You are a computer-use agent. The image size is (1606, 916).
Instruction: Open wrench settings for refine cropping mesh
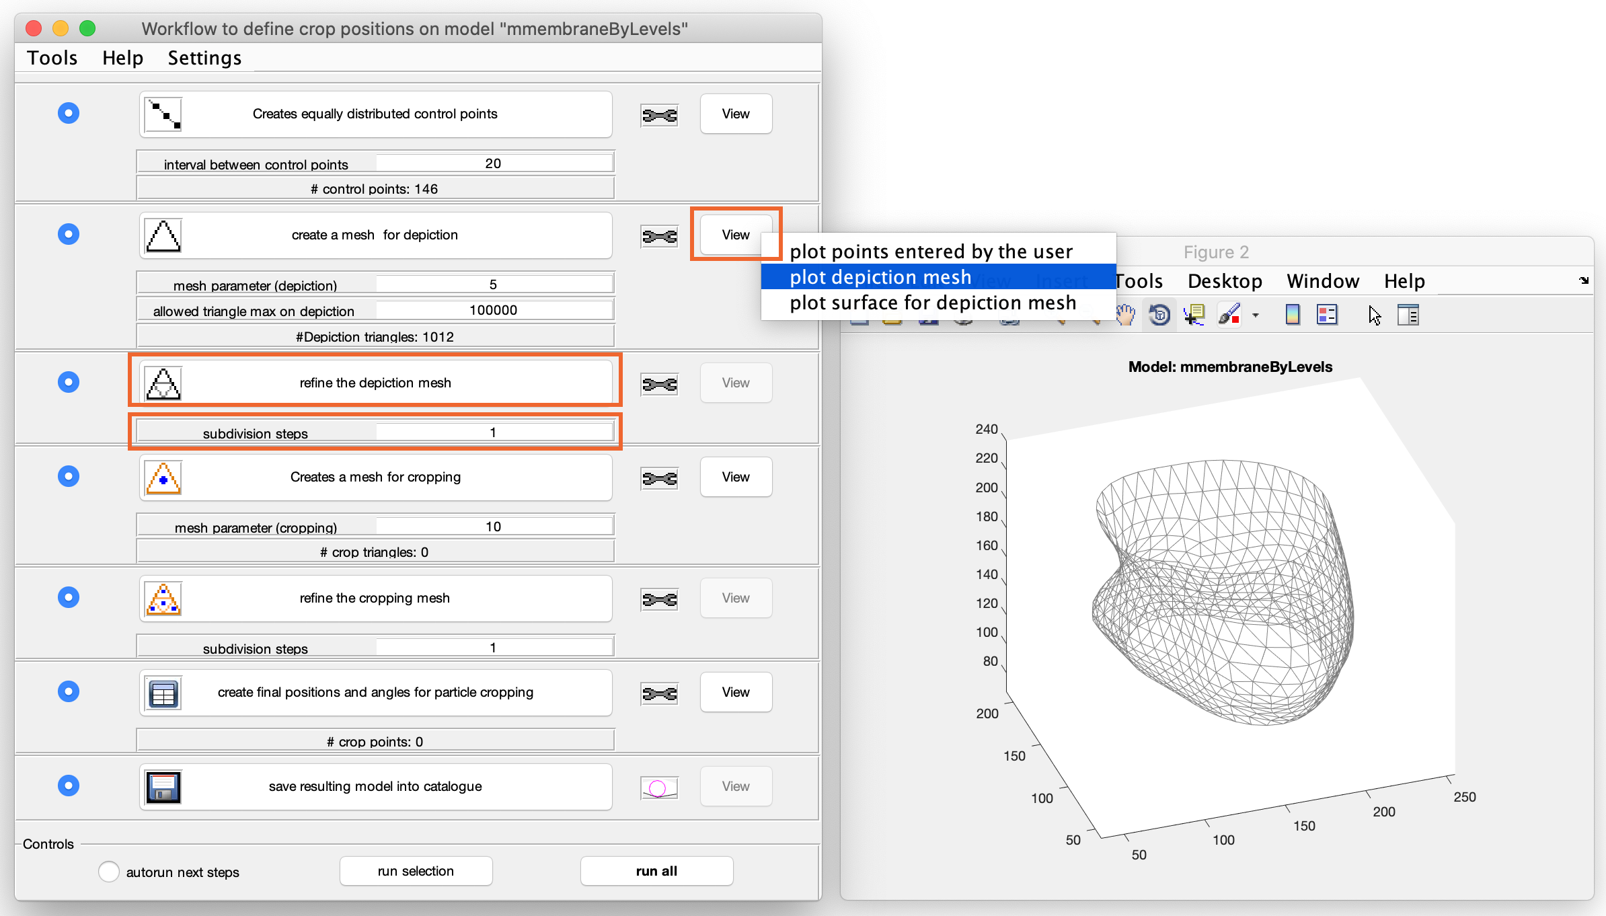point(659,600)
